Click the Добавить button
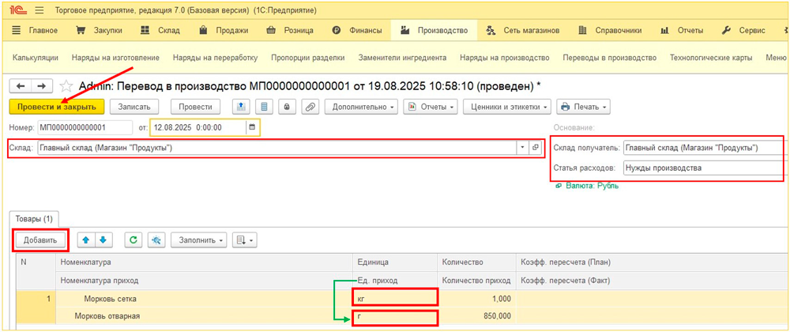 click(41, 240)
